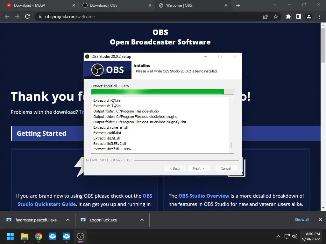Select the 'Extract: zh-CN.ini' log line
The width and height of the screenshot is (326, 244).
(107, 100)
